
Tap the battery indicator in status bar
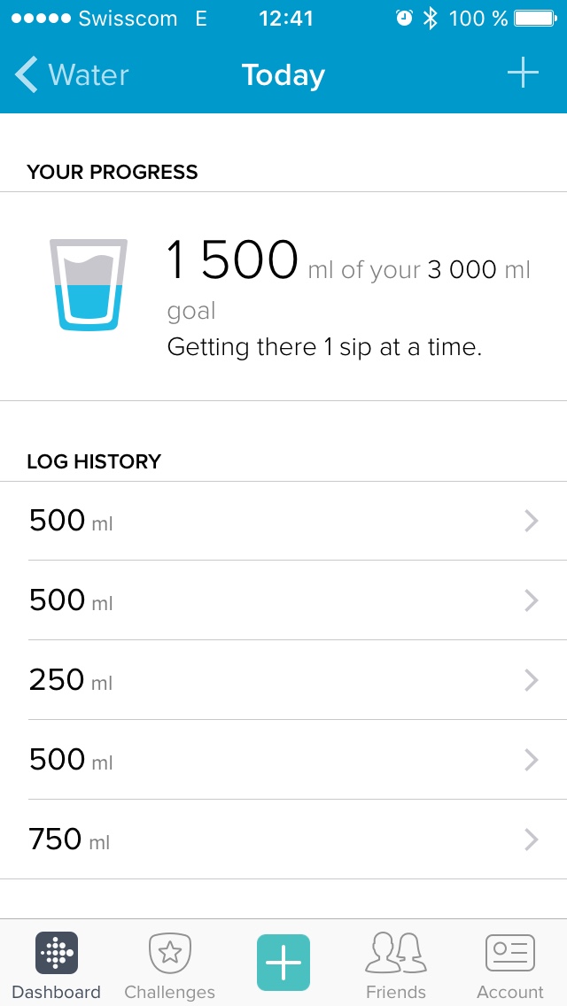(x=535, y=19)
